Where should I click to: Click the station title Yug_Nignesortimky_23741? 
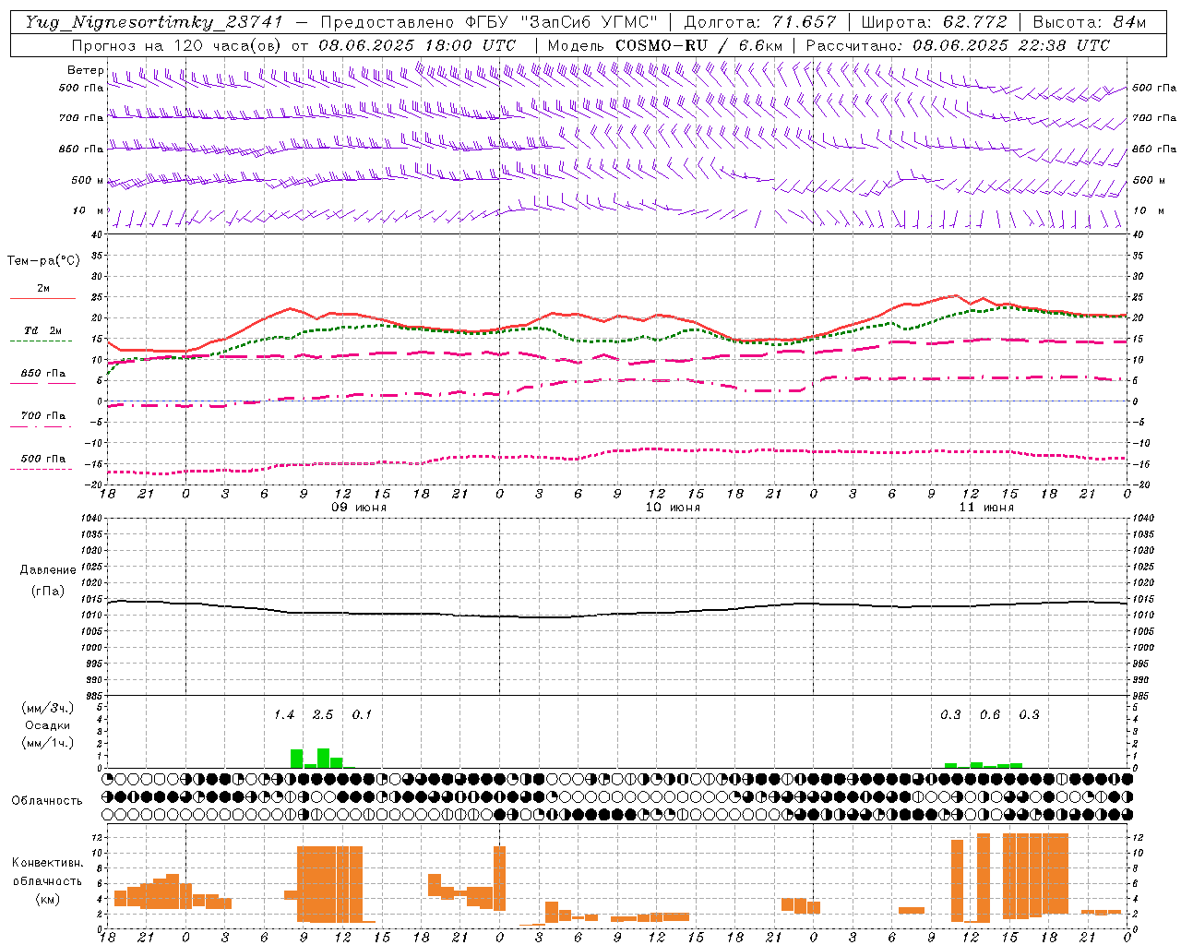point(154,22)
